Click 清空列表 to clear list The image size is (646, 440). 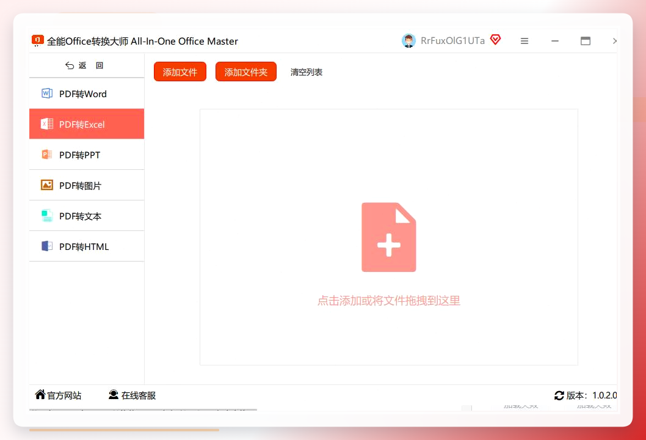click(307, 72)
